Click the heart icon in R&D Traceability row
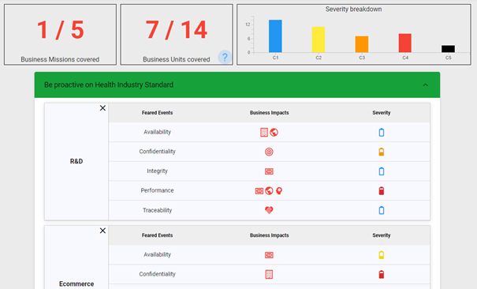477x289 pixels. coord(269,210)
